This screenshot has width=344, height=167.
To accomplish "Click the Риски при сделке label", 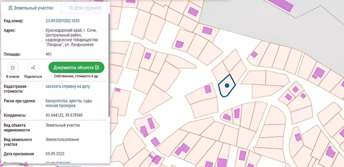I will [x=20, y=101].
